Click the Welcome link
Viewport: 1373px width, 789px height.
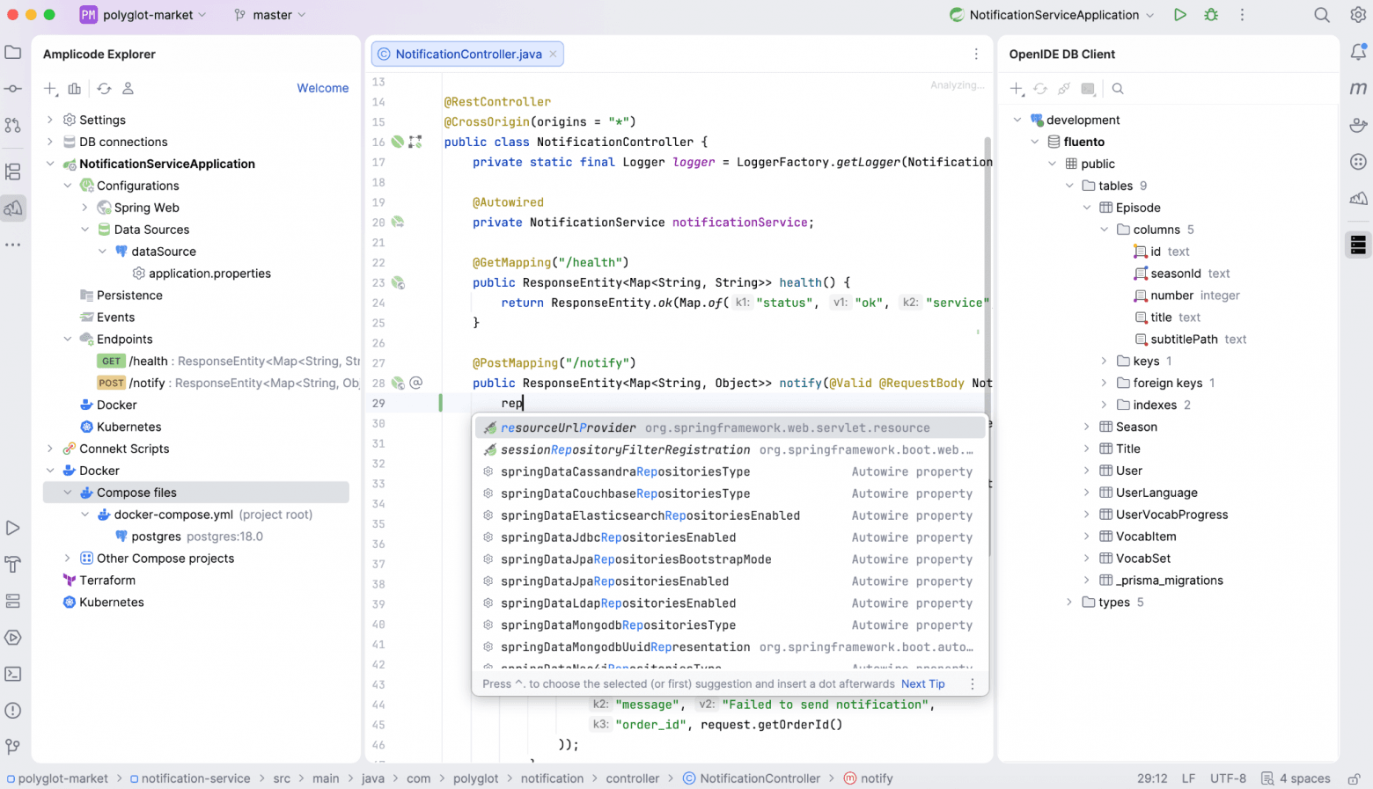click(x=322, y=88)
